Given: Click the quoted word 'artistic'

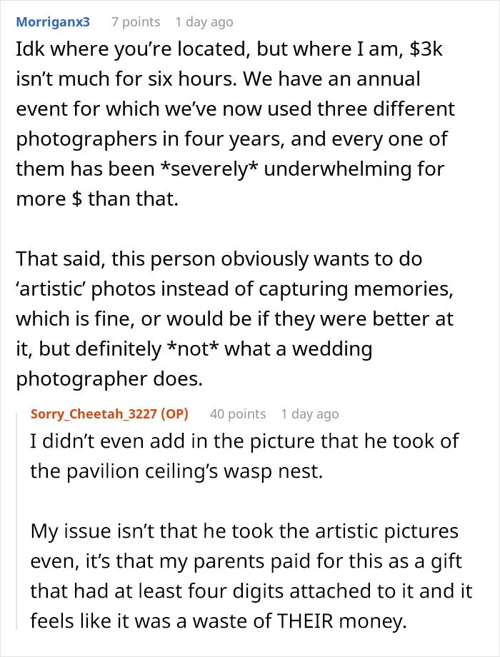Looking at the screenshot, I should pos(51,289).
